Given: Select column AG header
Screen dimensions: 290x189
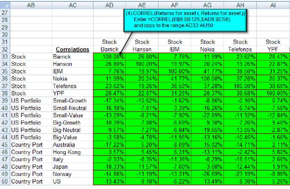Looking at the screenshot, I should [x=207, y=5].
